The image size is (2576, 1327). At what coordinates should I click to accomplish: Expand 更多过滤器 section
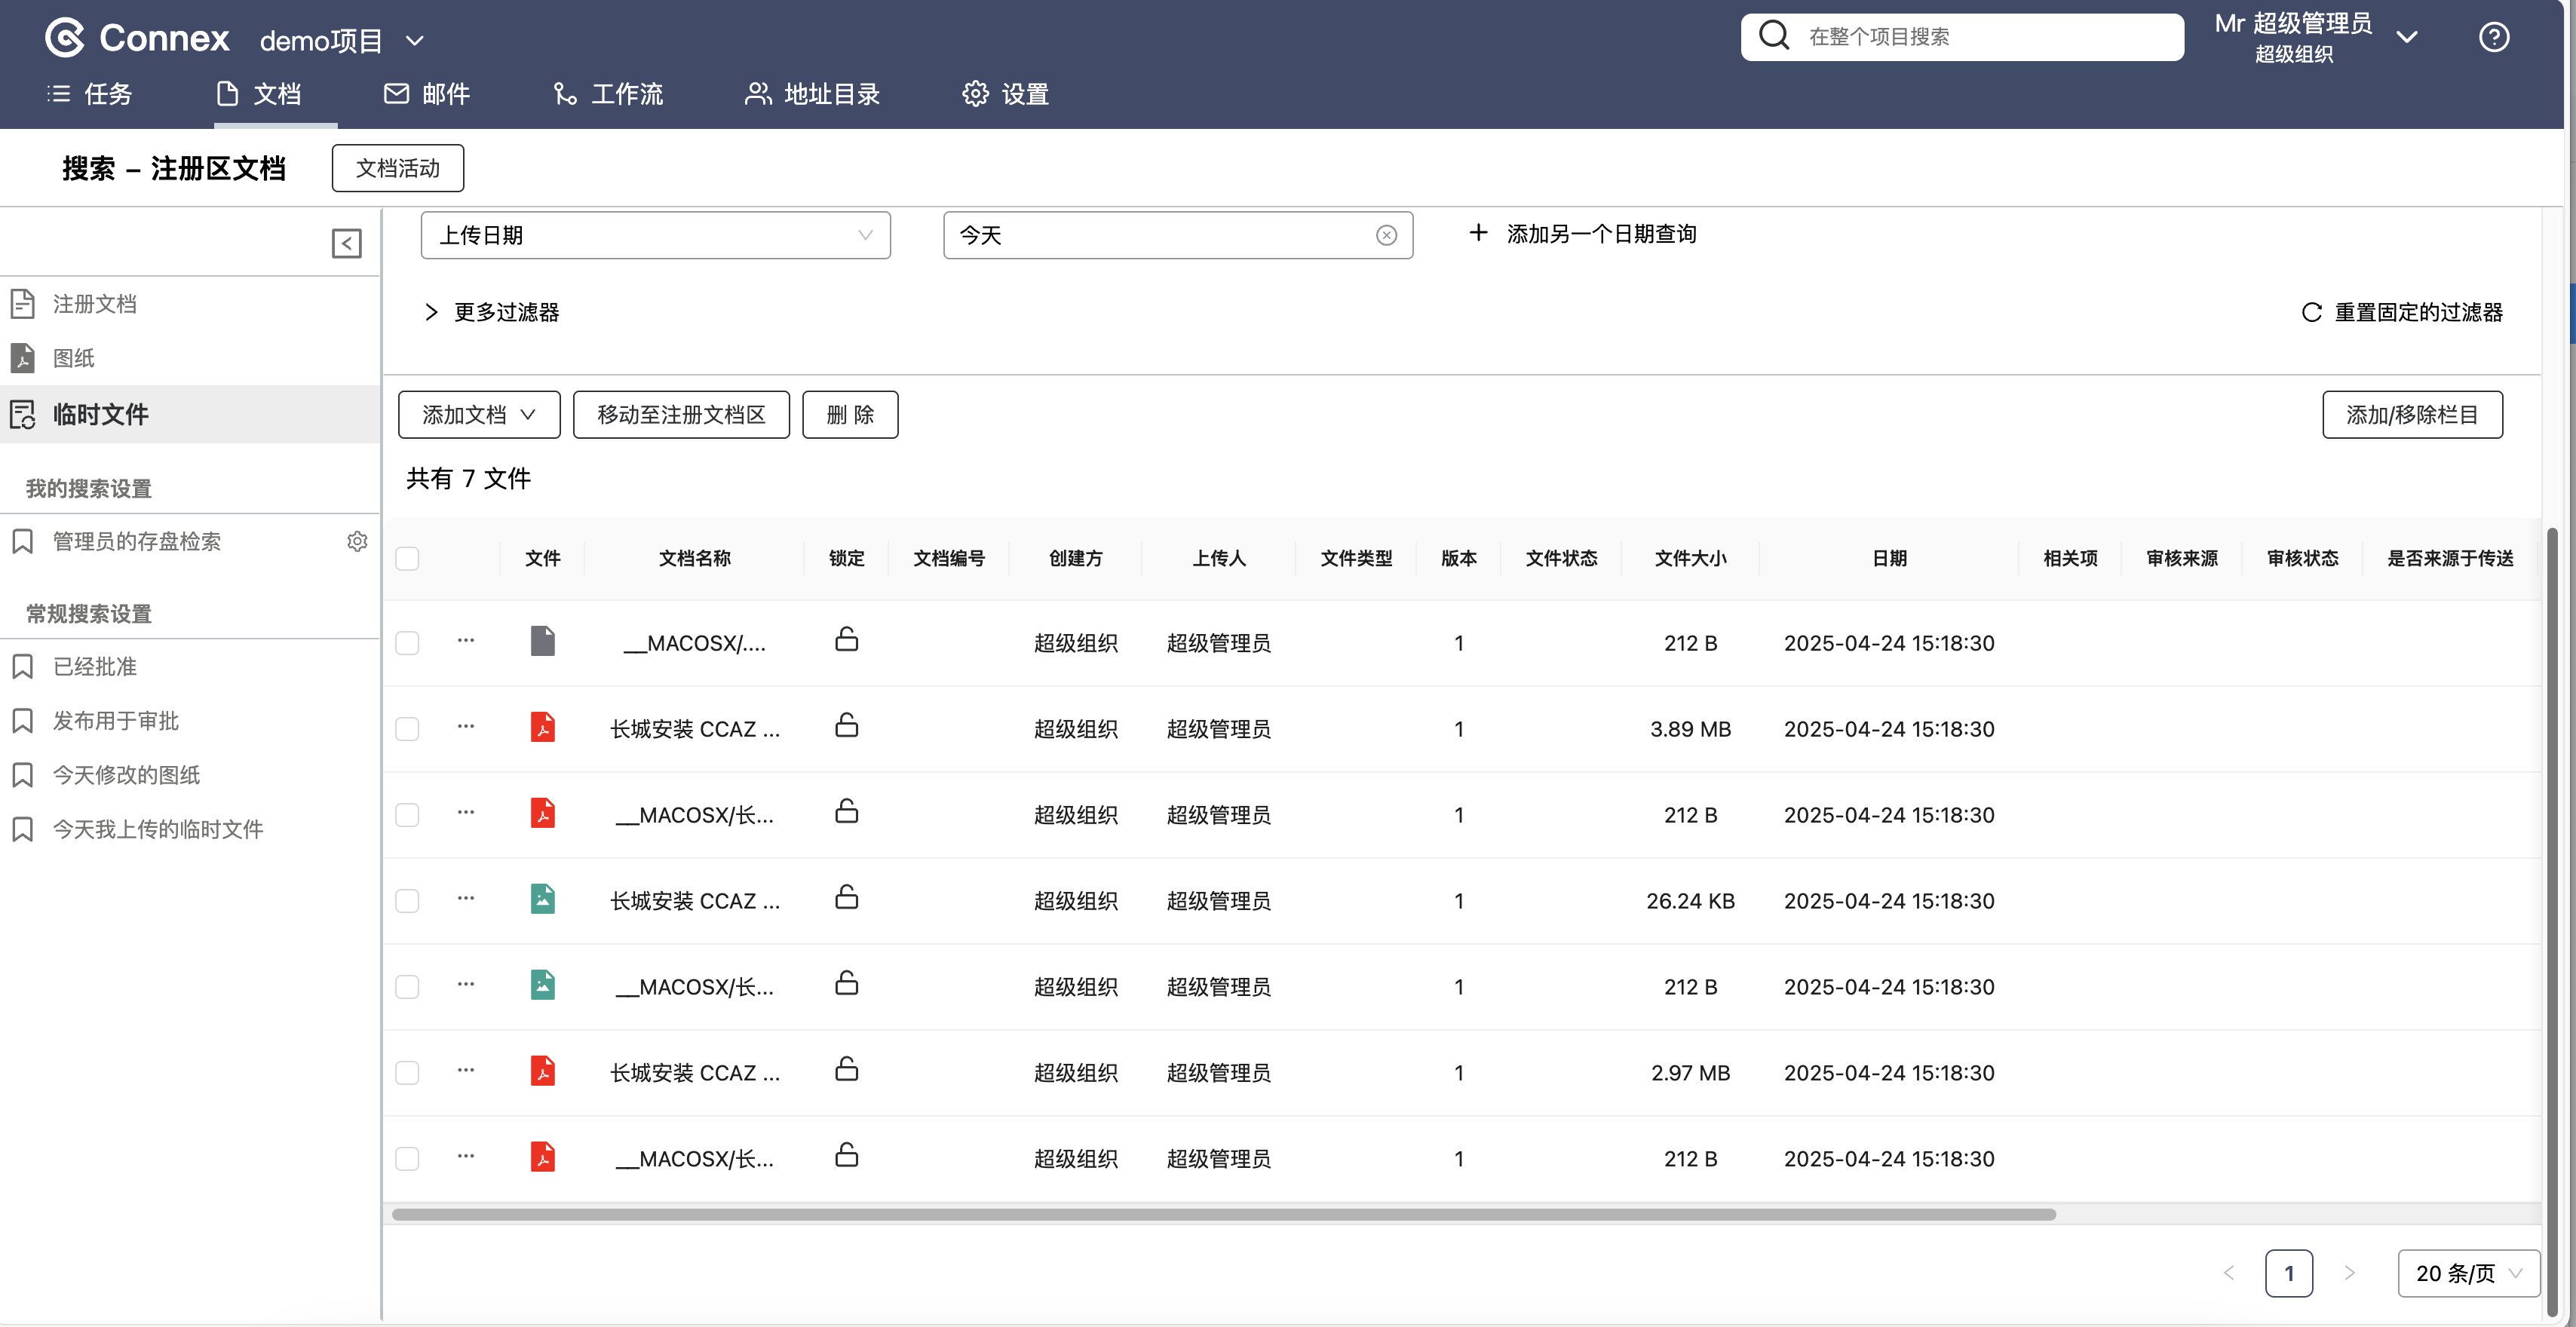pyautogui.click(x=491, y=312)
